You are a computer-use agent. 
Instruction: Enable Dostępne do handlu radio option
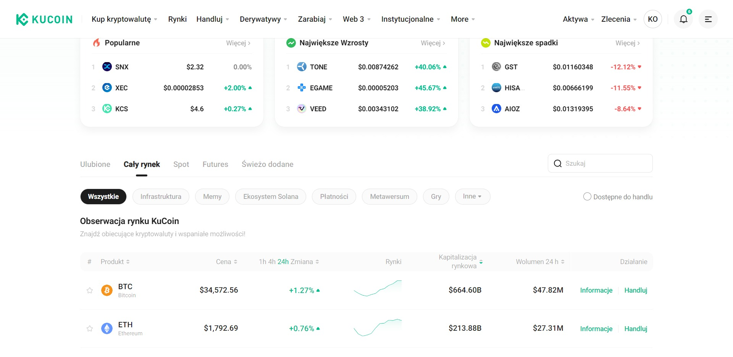point(587,197)
